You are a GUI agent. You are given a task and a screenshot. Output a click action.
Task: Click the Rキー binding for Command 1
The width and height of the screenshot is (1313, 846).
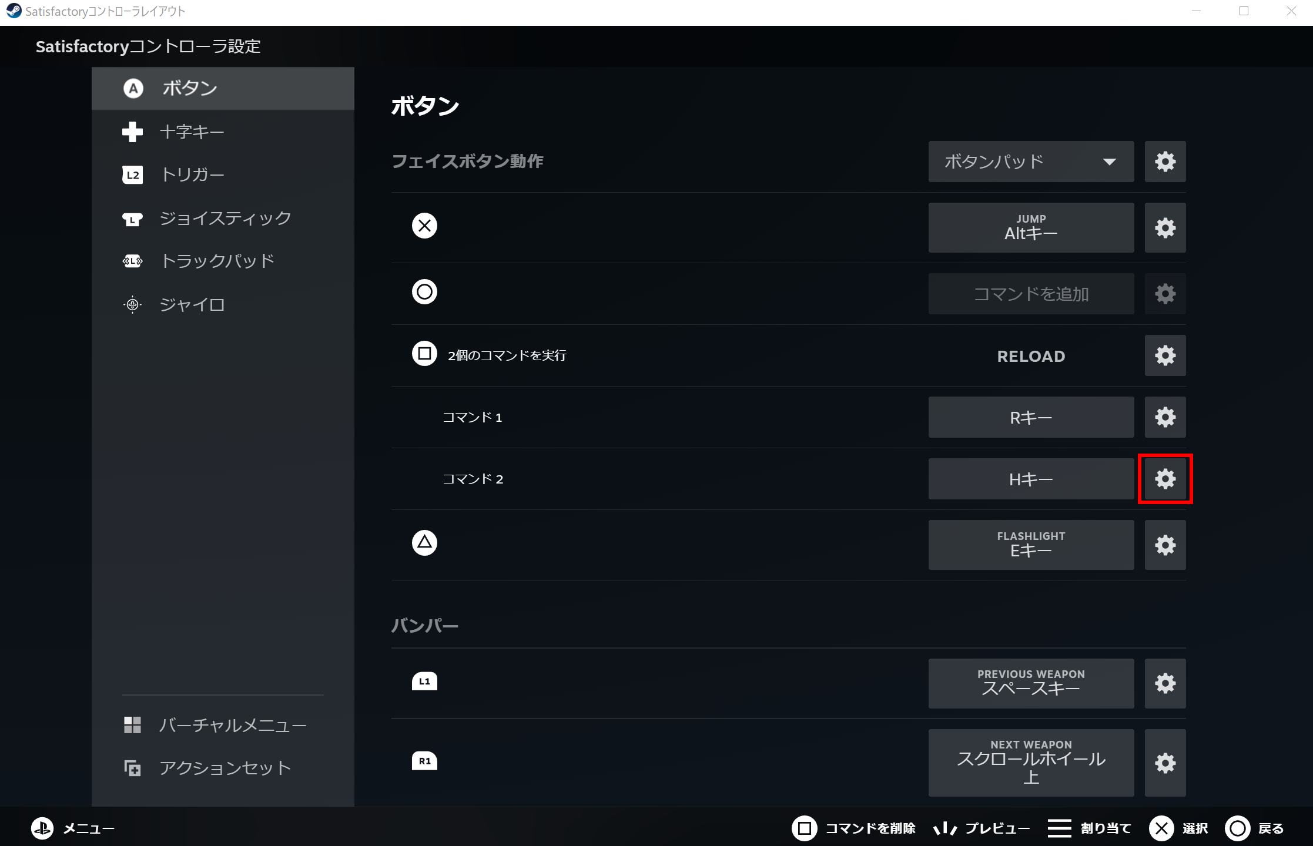[1031, 417]
